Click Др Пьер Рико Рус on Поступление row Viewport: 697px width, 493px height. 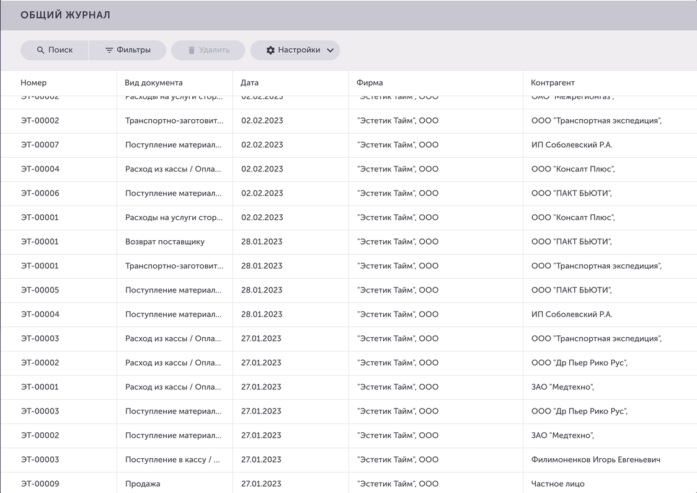tap(579, 412)
